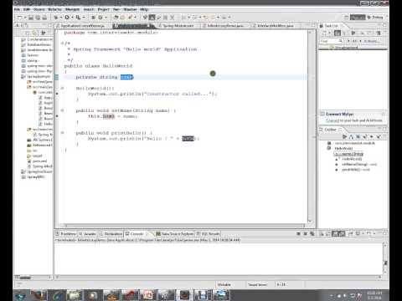Click the highlighted name field in code

point(126,77)
